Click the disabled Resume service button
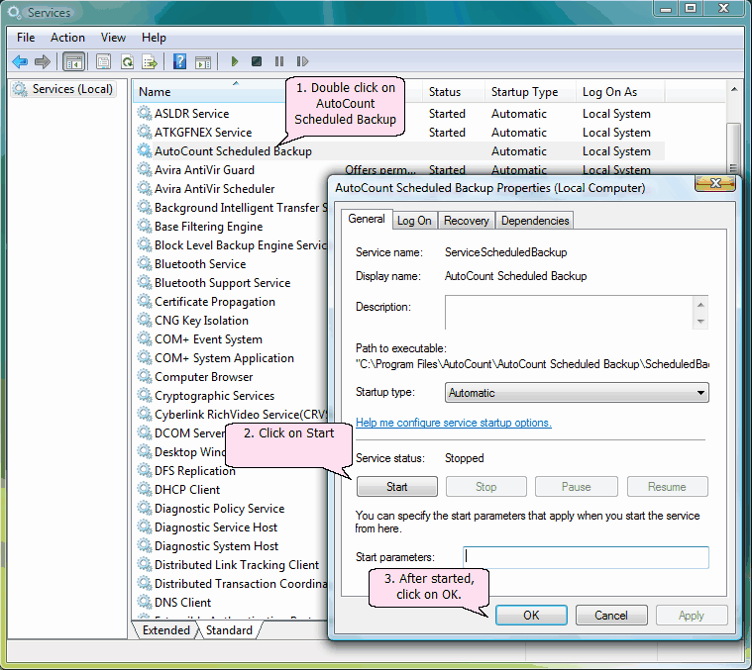The image size is (752, 670). click(x=667, y=487)
